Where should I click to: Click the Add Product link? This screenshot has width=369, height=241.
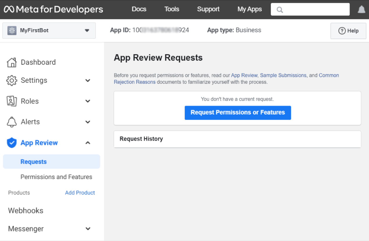(x=80, y=193)
